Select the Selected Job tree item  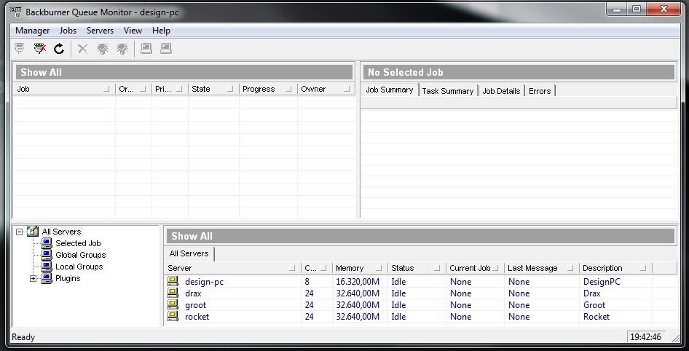point(78,243)
